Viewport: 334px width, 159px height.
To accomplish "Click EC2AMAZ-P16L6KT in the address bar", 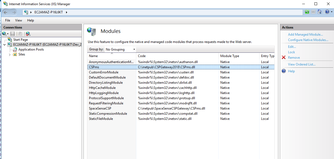I will (49, 12).
